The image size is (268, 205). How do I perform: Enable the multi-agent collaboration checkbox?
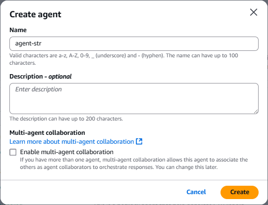[x=13, y=152]
